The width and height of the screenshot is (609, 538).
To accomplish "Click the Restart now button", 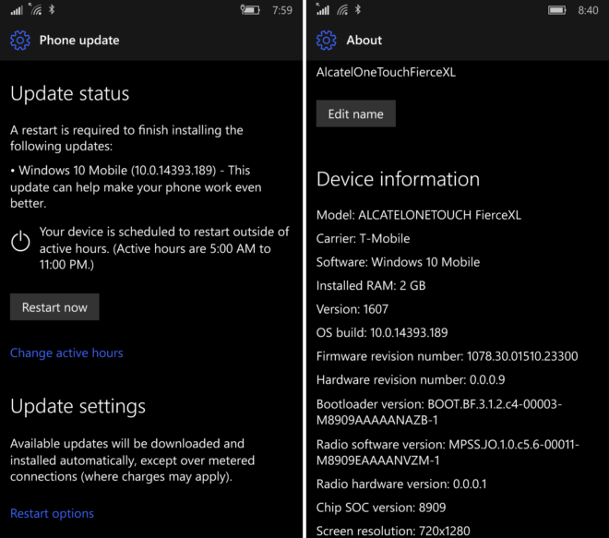I will click(x=54, y=307).
